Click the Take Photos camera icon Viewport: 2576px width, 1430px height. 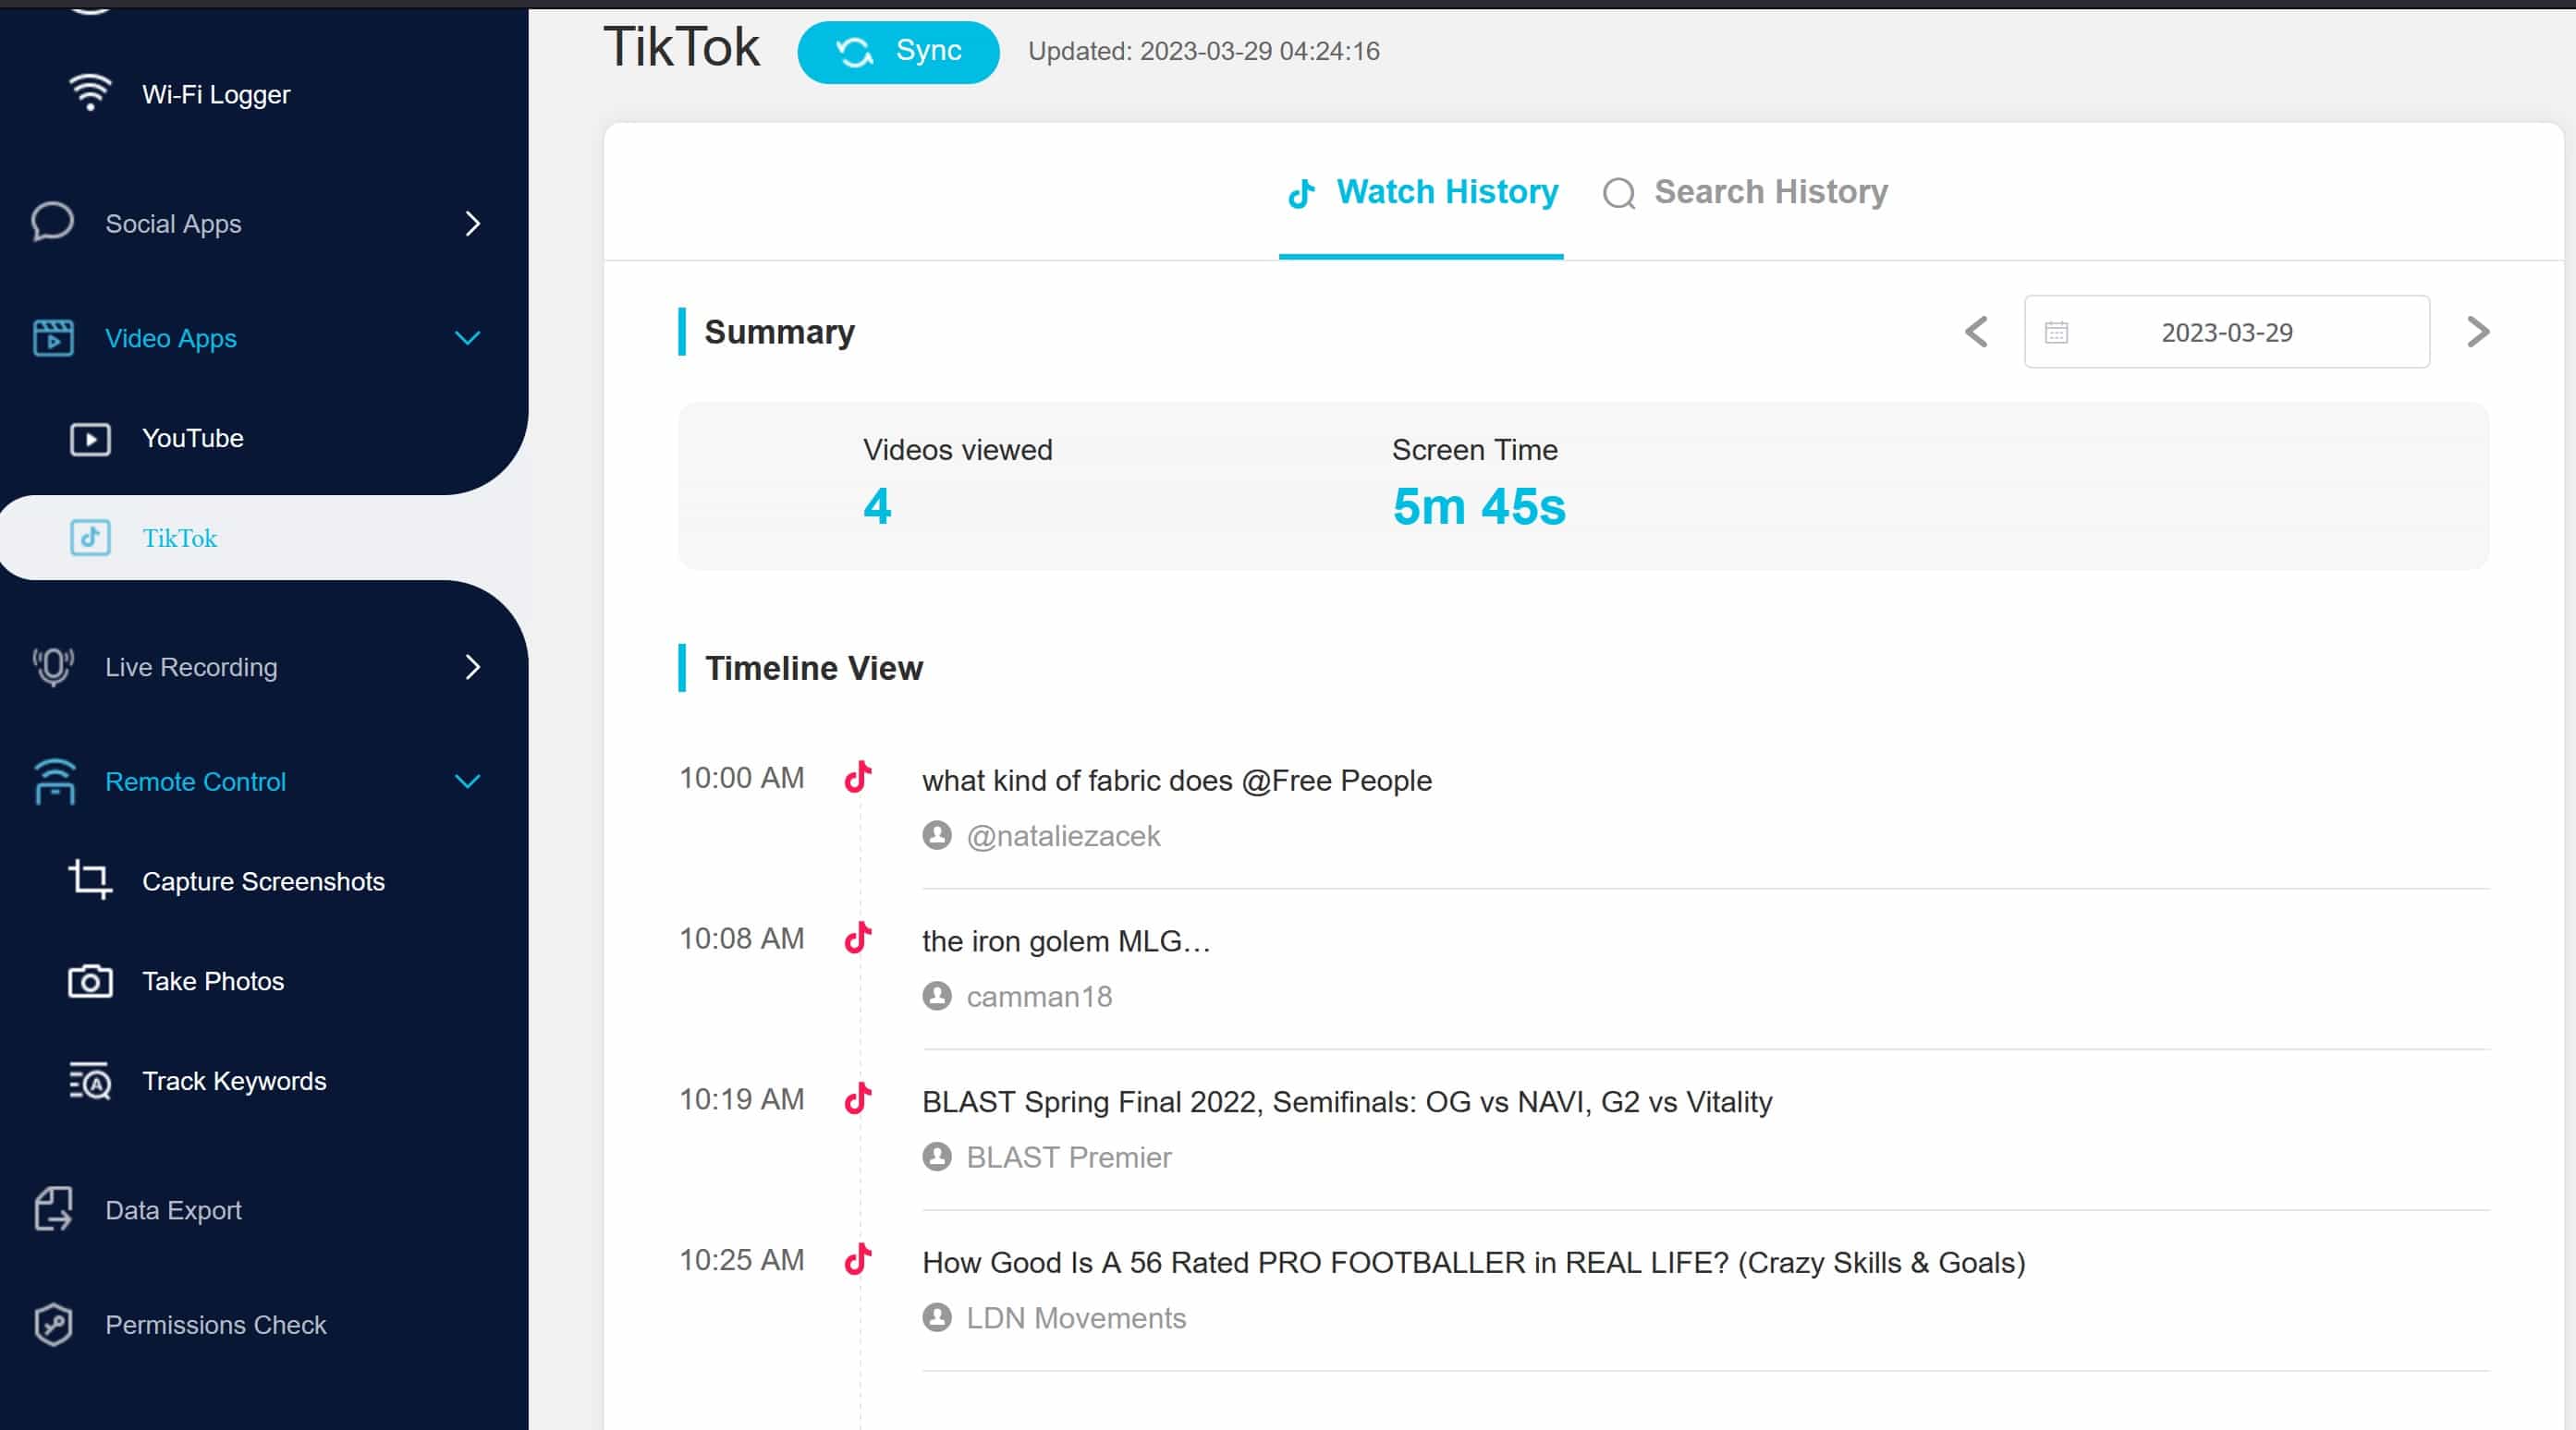90,981
